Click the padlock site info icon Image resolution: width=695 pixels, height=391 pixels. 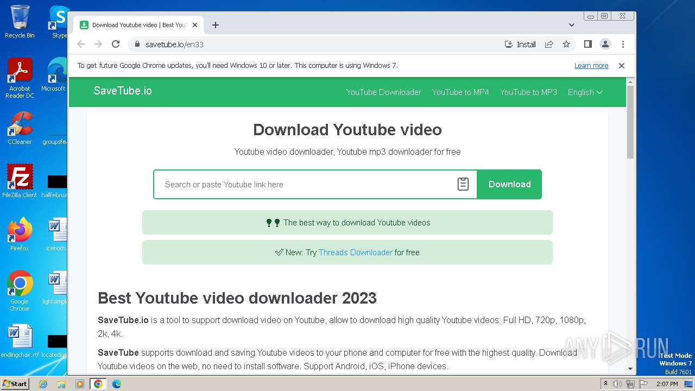tap(137, 45)
